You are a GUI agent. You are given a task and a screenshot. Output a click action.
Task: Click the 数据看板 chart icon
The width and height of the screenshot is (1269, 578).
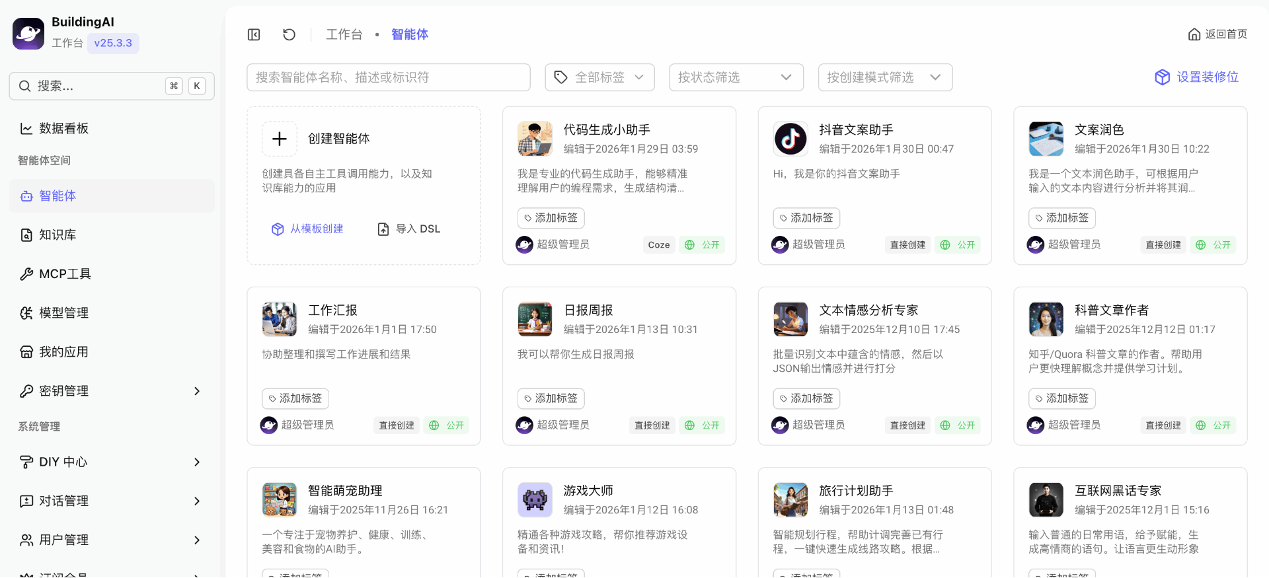pos(26,129)
